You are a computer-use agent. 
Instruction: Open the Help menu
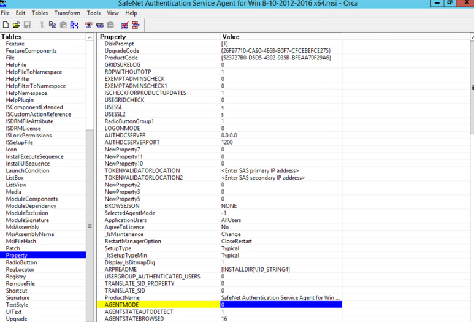[x=131, y=13]
